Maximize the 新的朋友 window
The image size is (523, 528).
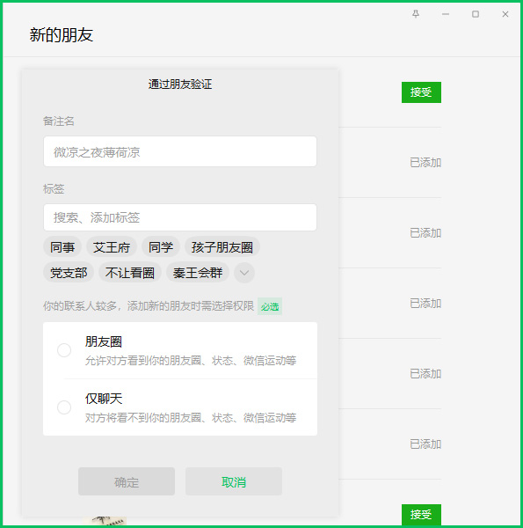[x=476, y=14]
